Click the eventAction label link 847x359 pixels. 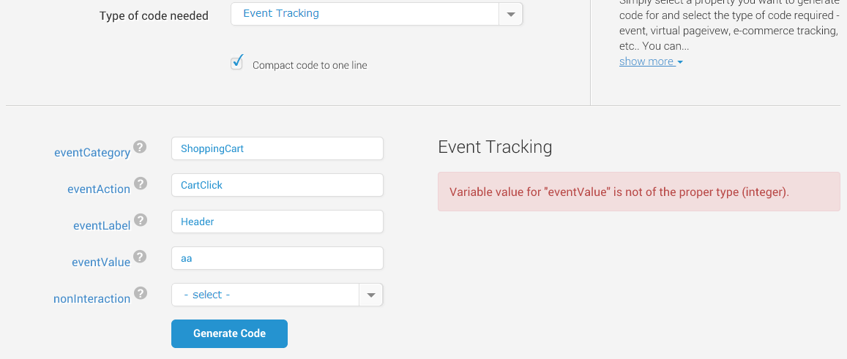(99, 189)
